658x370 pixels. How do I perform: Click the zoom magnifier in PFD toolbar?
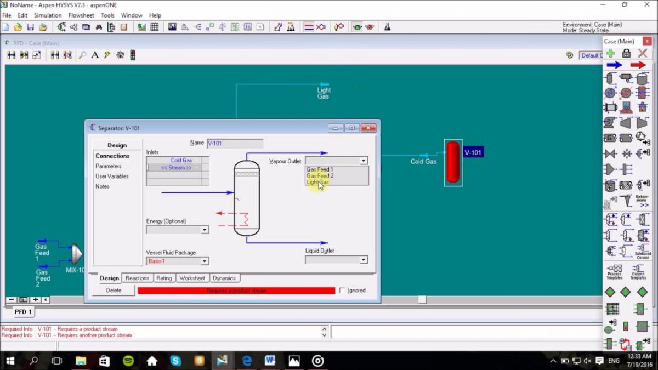coord(82,55)
